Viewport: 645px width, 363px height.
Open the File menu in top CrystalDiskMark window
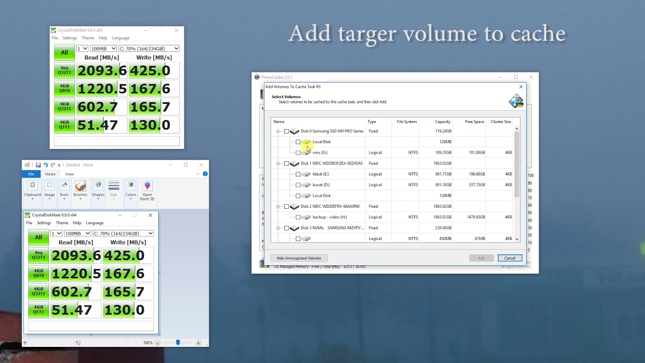[x=55, y=38]
